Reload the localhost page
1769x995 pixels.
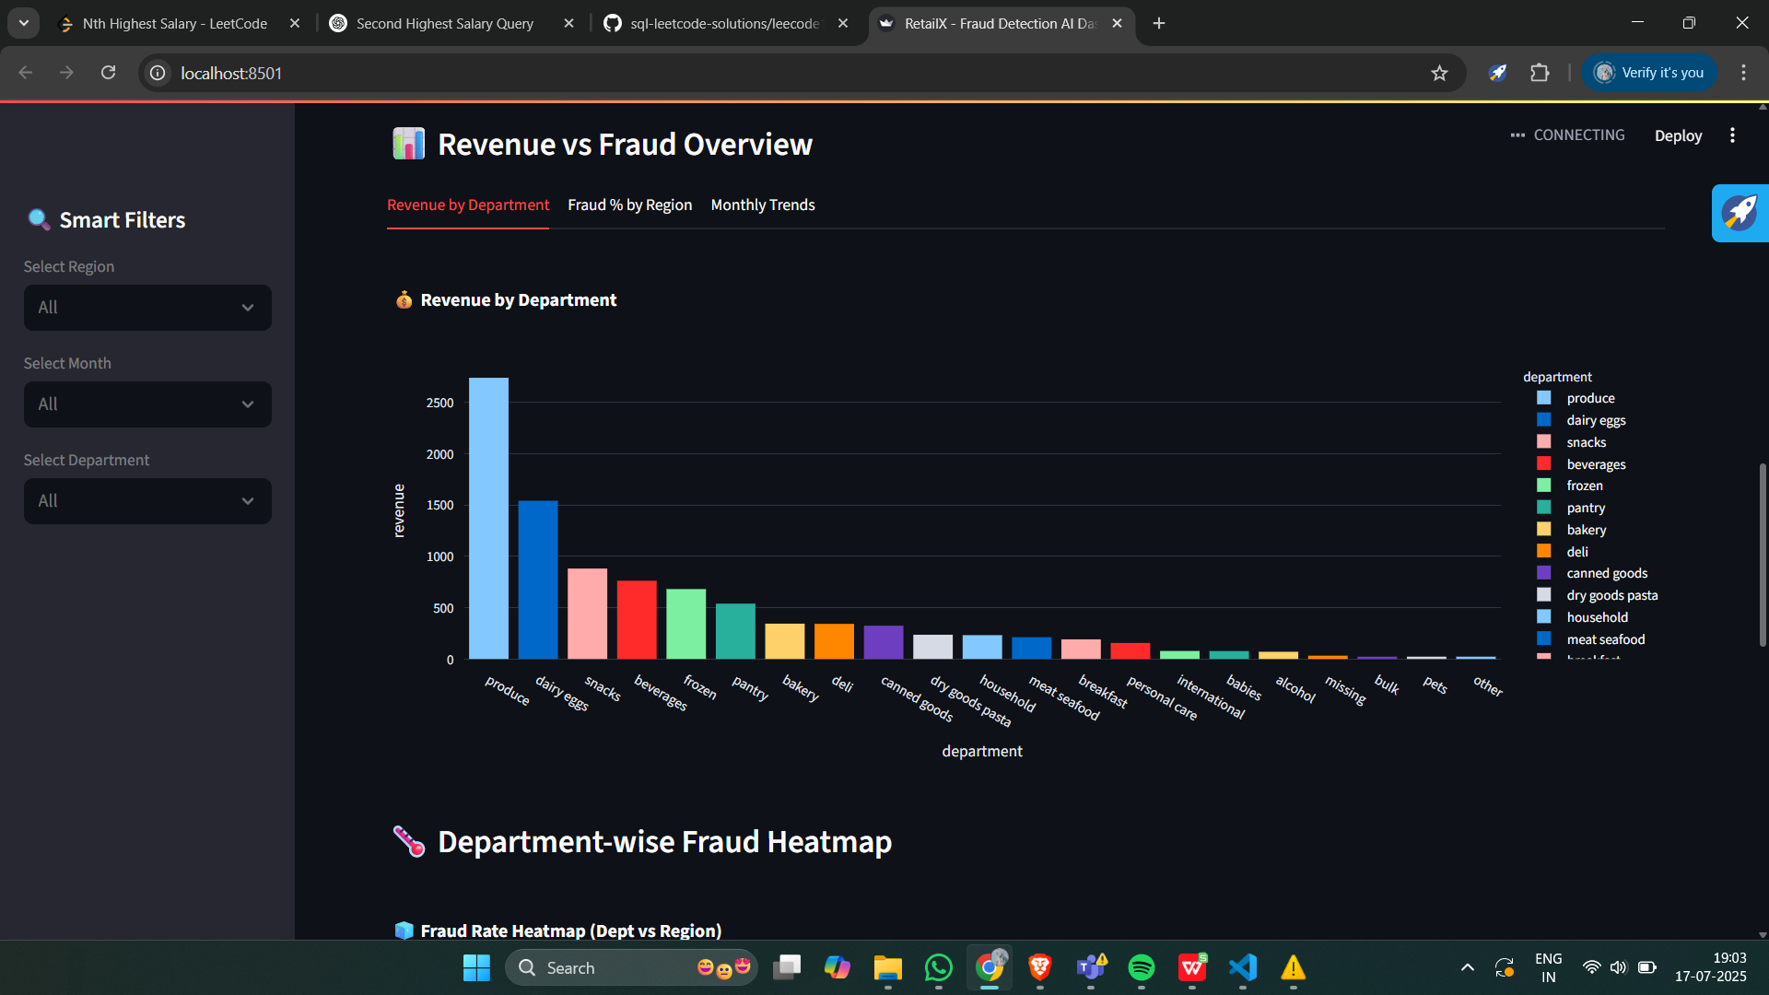[x=108, y=73]
